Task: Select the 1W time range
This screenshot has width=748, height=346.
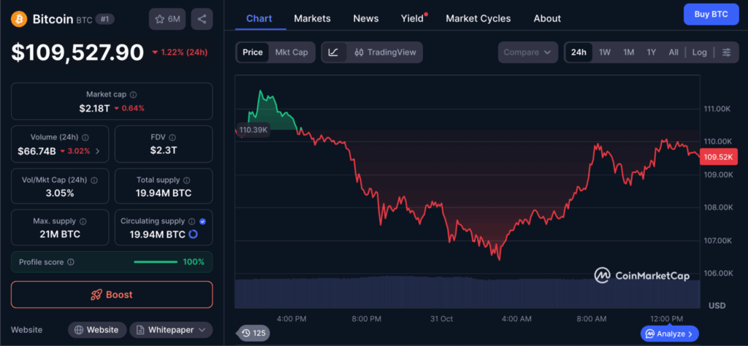Action: 605,53
